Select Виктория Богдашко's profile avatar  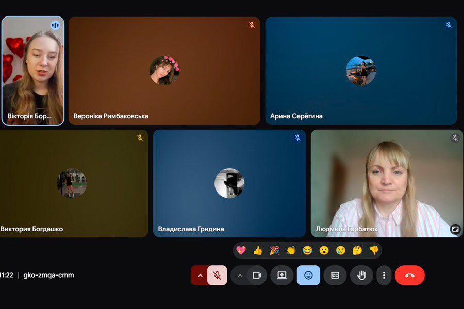pos(72,183)
